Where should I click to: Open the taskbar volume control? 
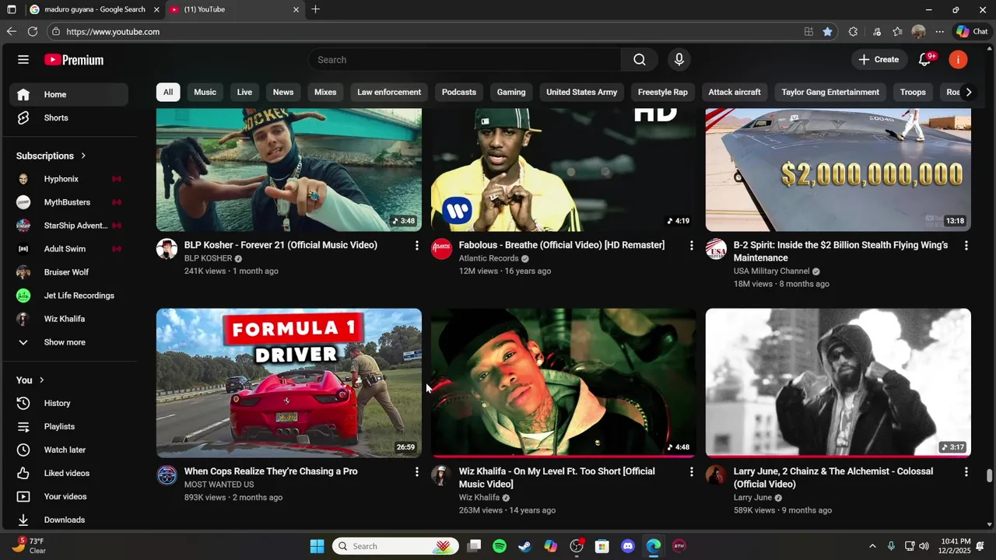[x=924, y=547]
